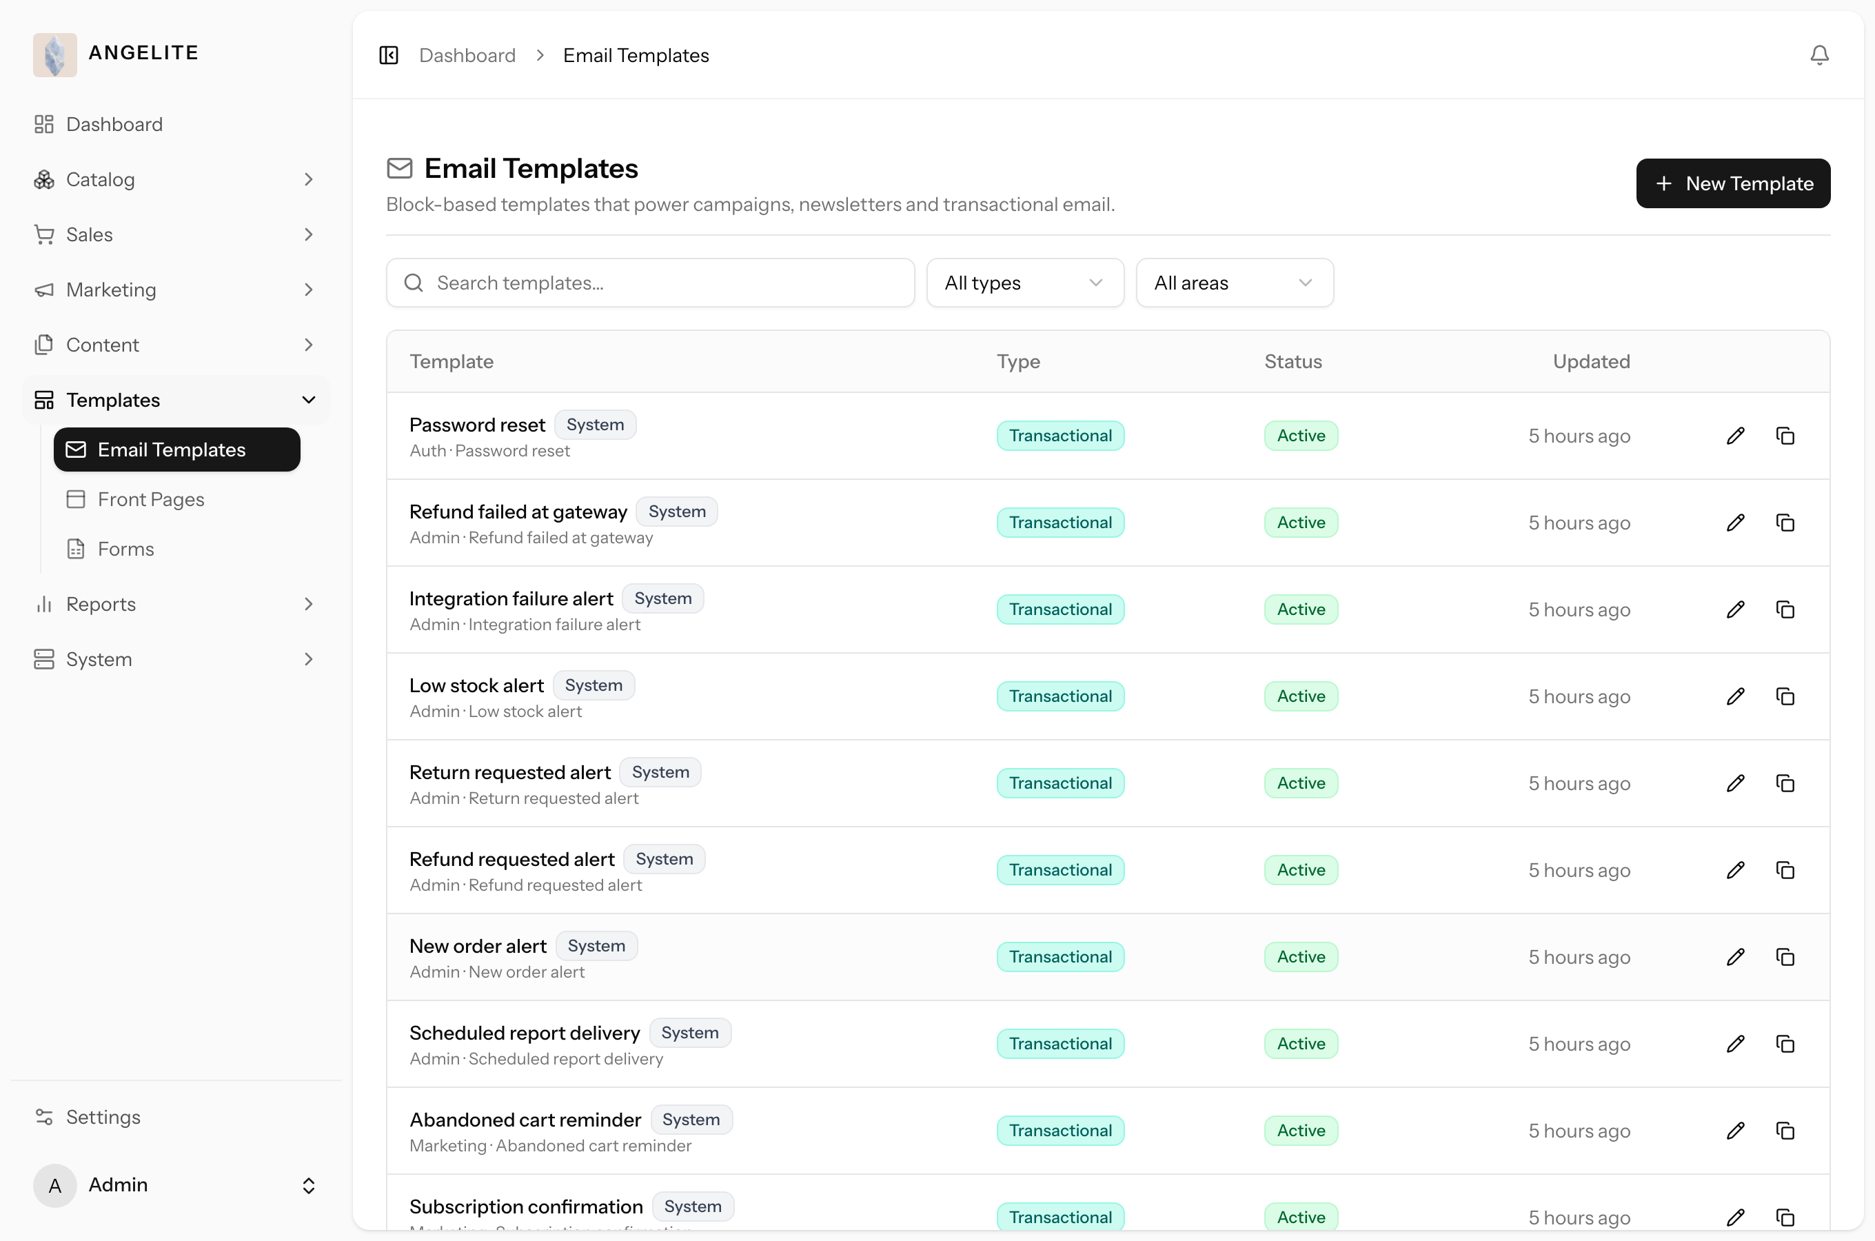The height and width of the screenshot is (1241, 1875).
Task: Open the Low stock alert template name
Action: click(x=476, y=685)
